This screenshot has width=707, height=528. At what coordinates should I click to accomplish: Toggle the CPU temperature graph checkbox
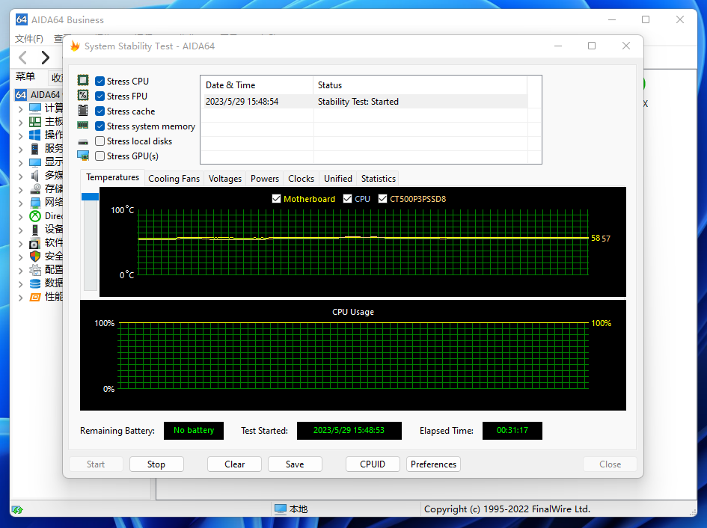[347, 198]
